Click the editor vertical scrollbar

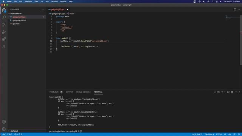click(241, 40)
